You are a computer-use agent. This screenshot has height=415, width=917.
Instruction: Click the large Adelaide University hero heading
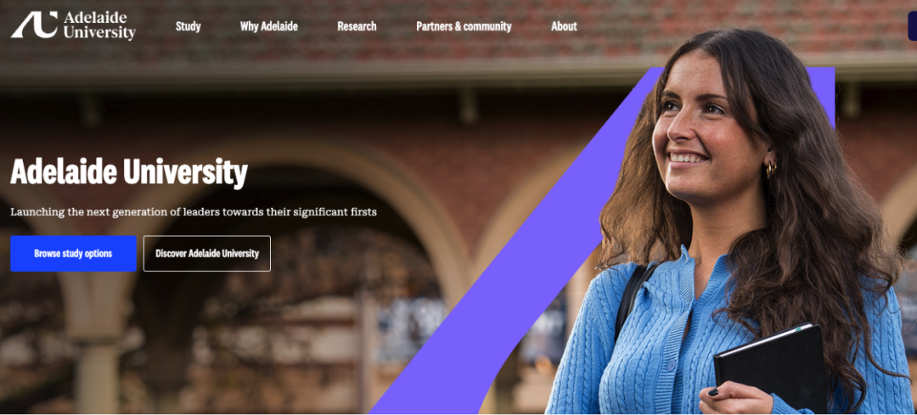click(x=129, y=172)
